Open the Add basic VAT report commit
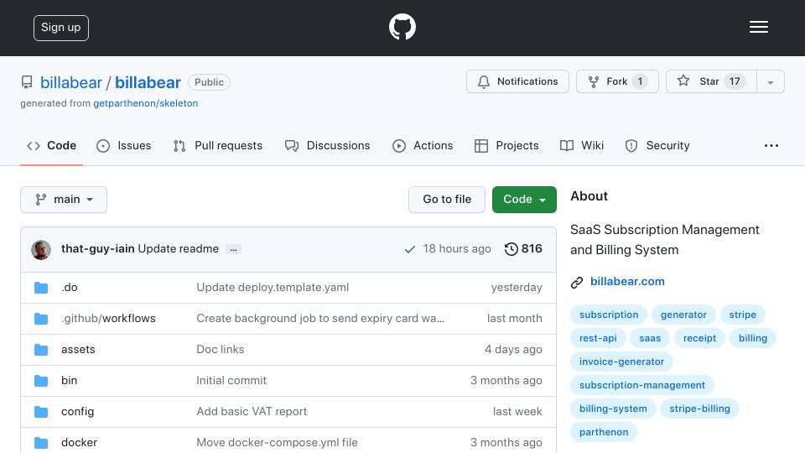 (x=252, y=412)
